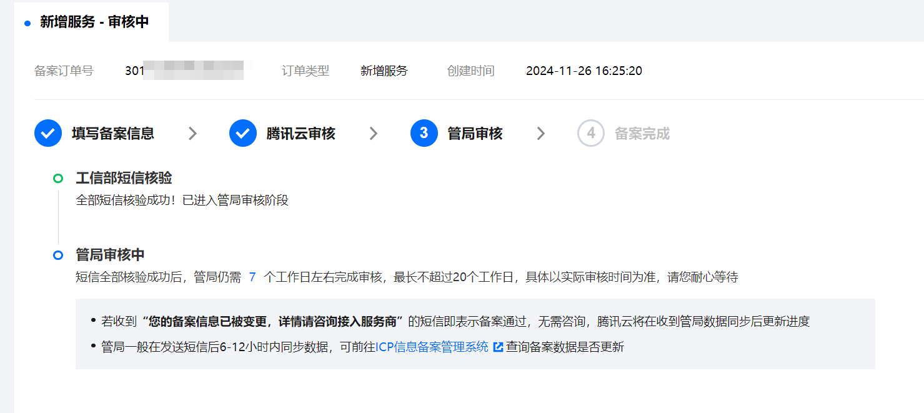The width and height of the screenshot is (924, 413).
Task: Click the greyed step 4 circle icon
Action: [x=591, y=133]
